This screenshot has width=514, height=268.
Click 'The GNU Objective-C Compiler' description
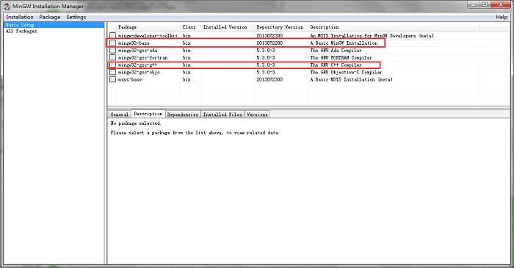click(x=346, y=72)
